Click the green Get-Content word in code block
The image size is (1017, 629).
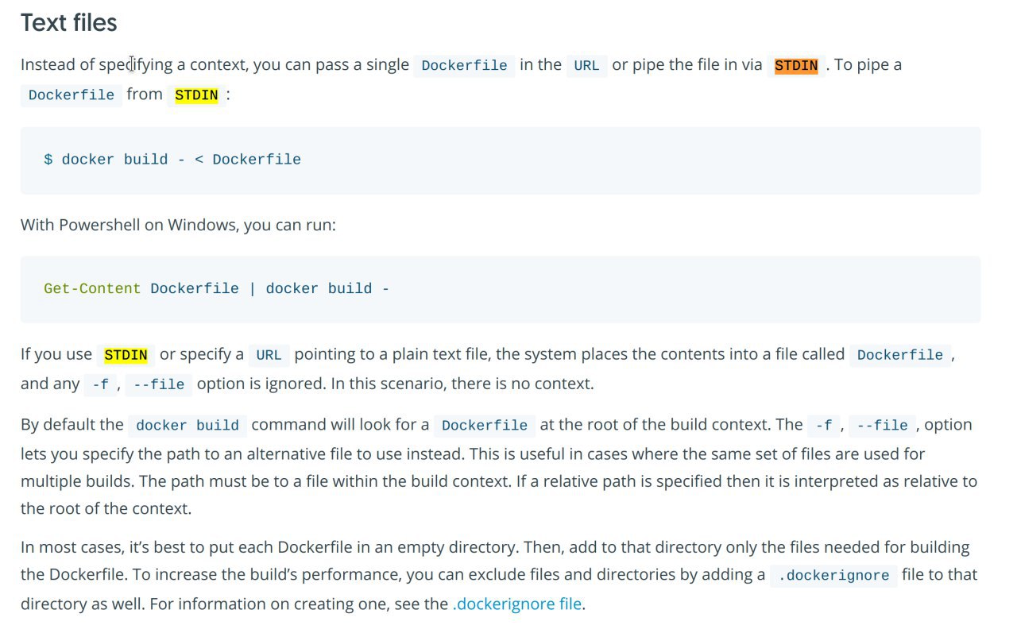click(92, 289)
